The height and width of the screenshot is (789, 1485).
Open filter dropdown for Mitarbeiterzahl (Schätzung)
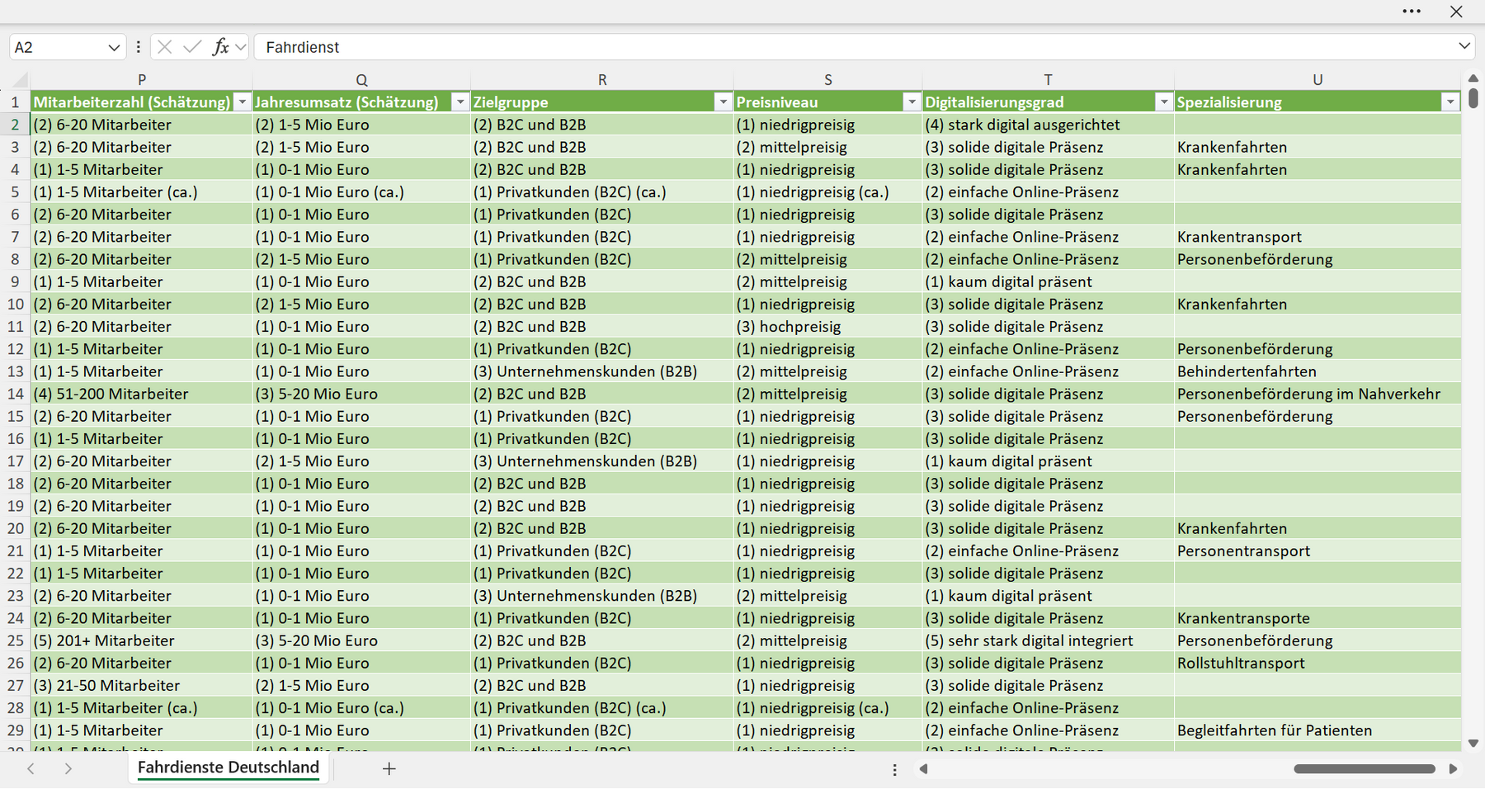(242, 102)
